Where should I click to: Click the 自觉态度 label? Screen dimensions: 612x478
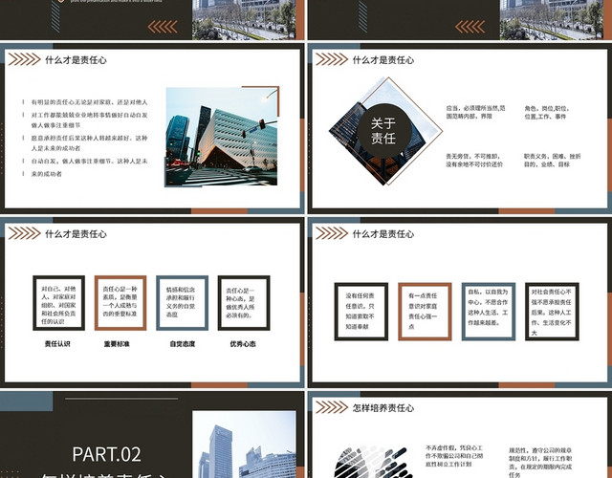click(183, 344)
